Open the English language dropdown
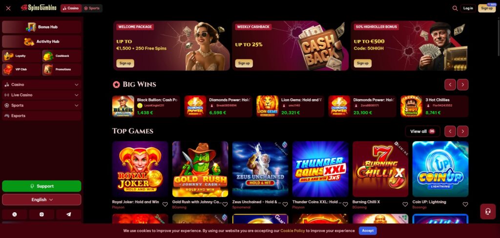The height and width of the screenshot is (238, 500). [x=42, y=200]
